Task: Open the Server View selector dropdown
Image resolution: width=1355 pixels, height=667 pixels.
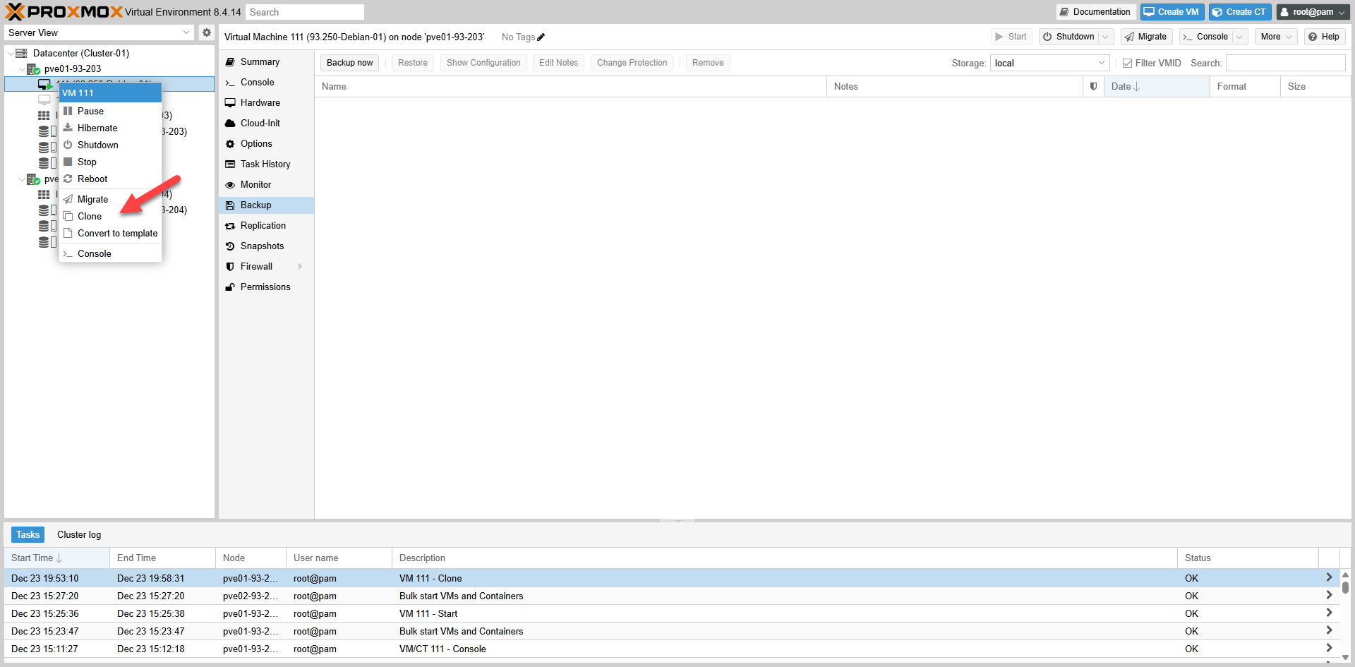Action: click(x=99, y=32)
